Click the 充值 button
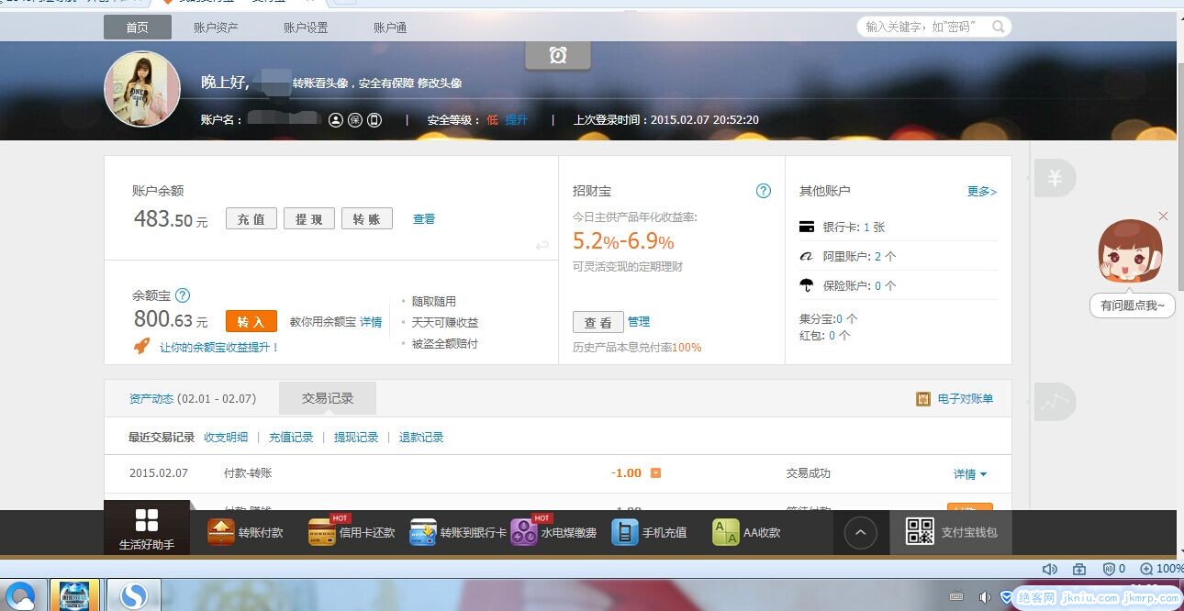Image resolution: width=1184 pixels, height=611 pixels. [251, 219]
